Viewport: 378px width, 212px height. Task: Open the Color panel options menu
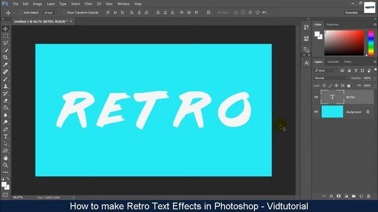click(375, 25)
